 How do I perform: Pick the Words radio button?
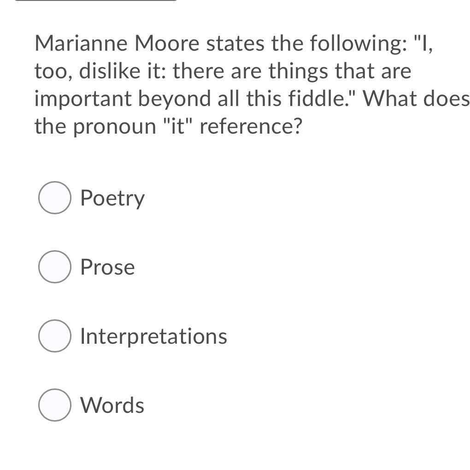pos(55,405)
